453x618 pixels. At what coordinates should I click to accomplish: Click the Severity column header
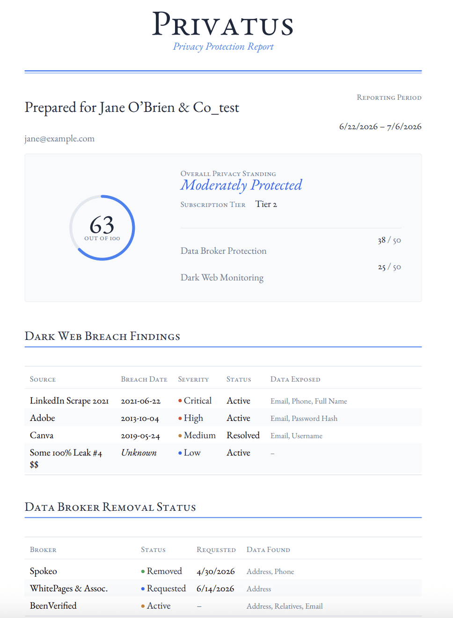(x=193, y=379)
